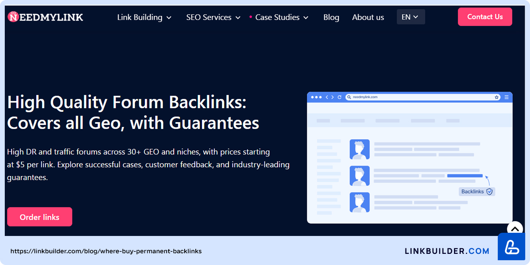Click the NeedMyLink logo

(x=45, y=17)
